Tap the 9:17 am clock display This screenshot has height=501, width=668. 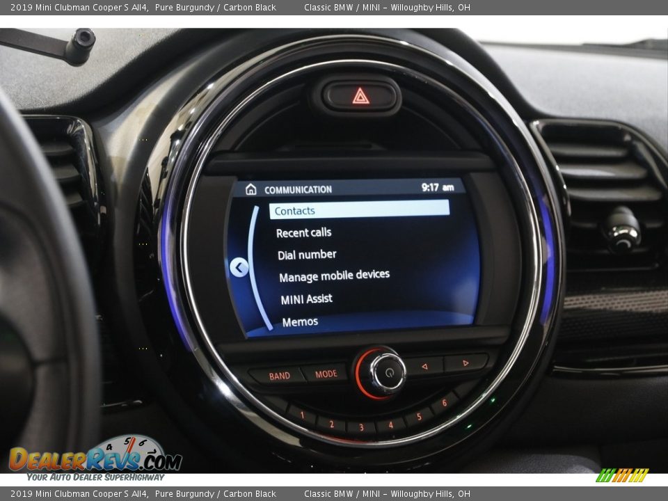pyautogui.click(x=438, y=187)
